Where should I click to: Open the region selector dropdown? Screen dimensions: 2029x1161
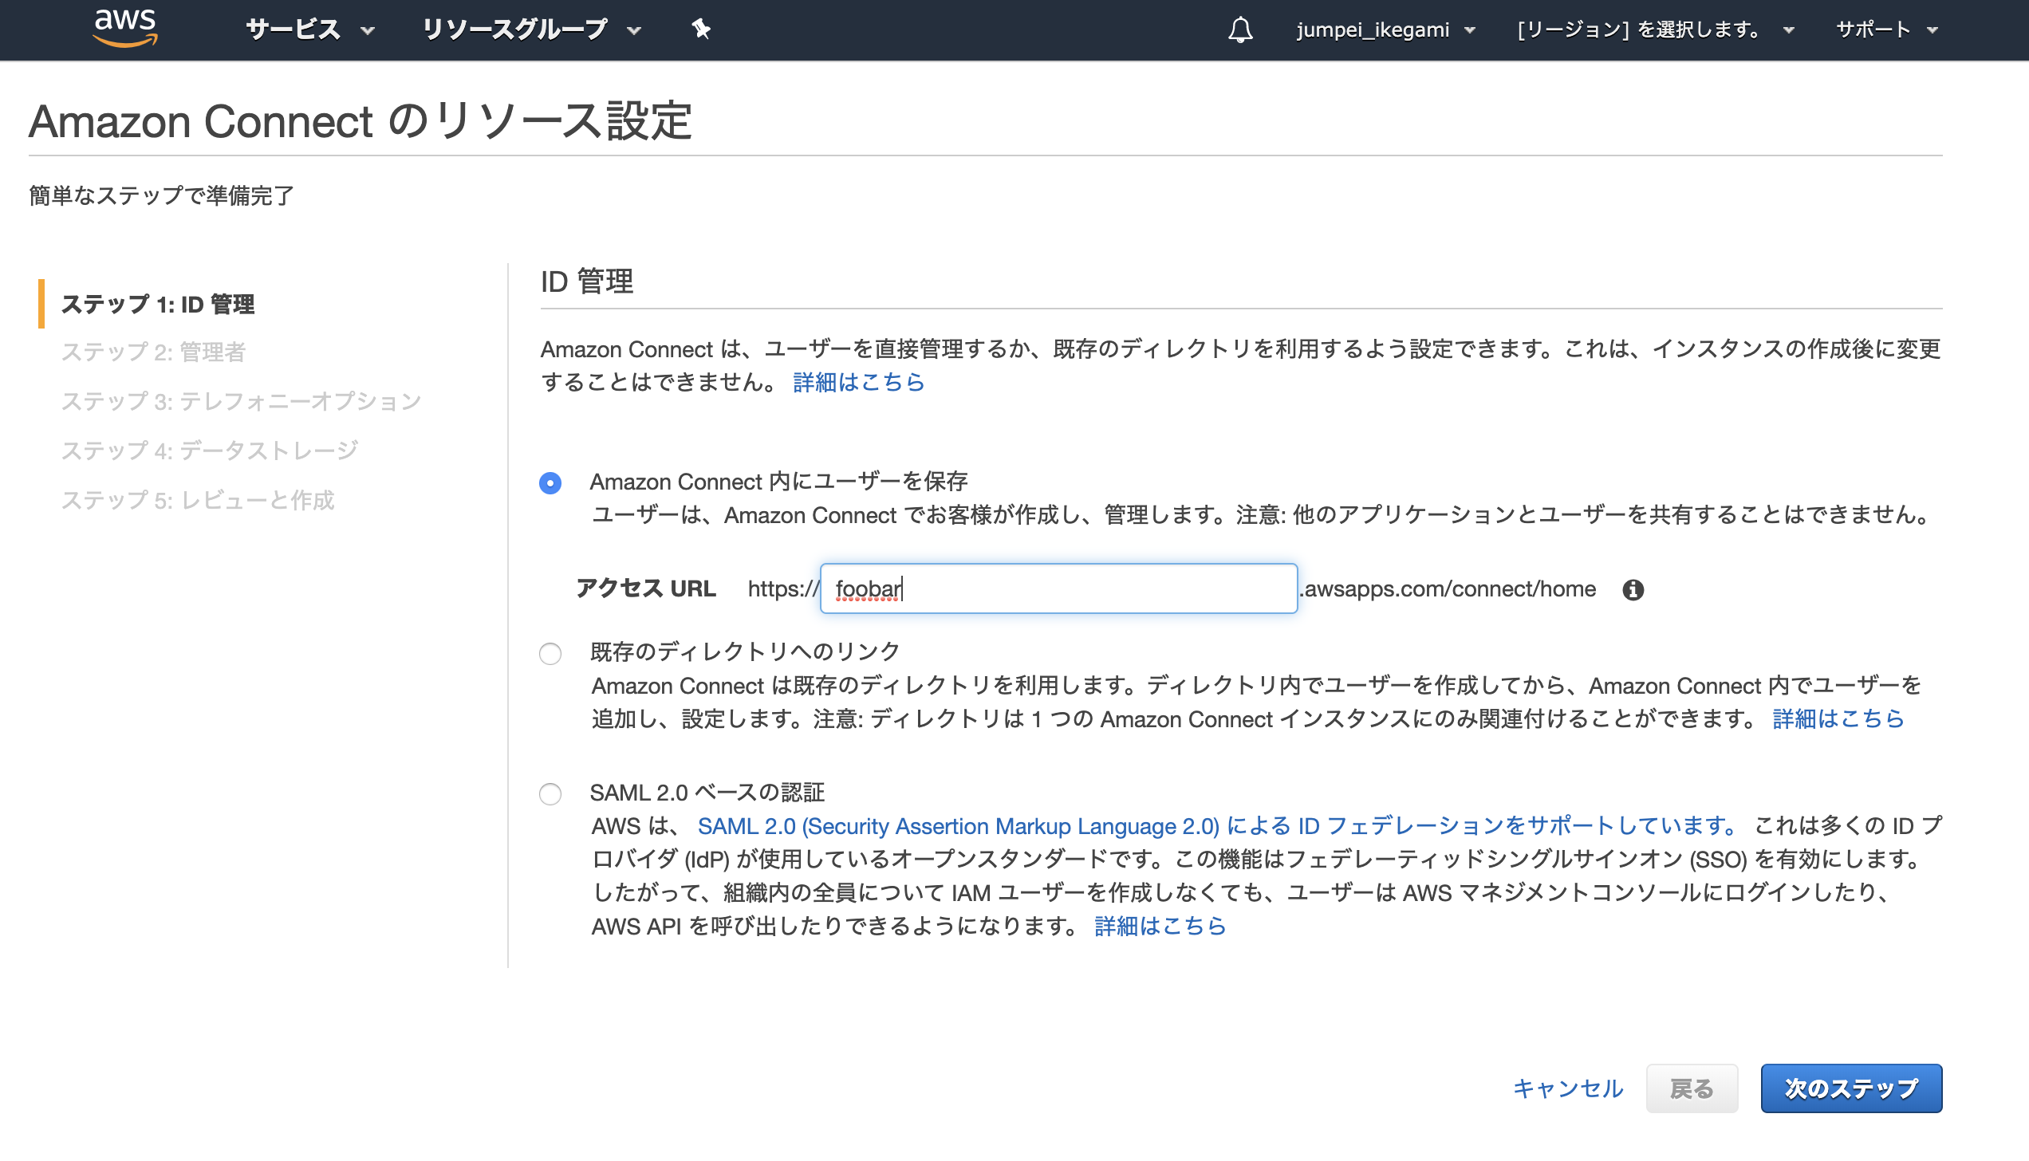[1656, 30]
